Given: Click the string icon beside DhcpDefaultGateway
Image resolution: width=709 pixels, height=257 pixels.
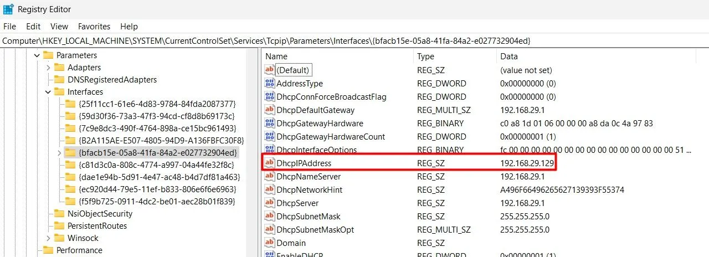Looking at the screenshot, I should coord(270,110).
